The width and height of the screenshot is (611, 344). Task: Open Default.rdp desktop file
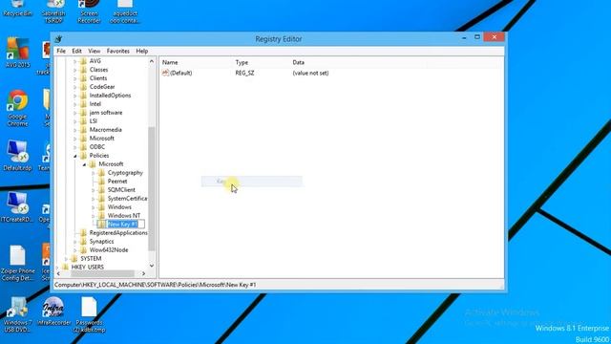17,155
